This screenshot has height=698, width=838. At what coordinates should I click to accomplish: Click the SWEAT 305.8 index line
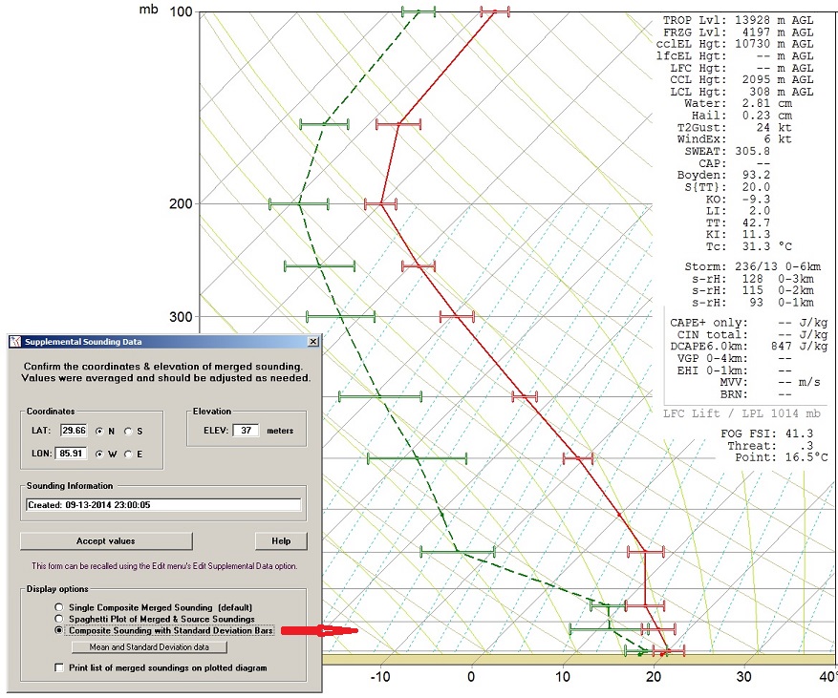(727, 151)
